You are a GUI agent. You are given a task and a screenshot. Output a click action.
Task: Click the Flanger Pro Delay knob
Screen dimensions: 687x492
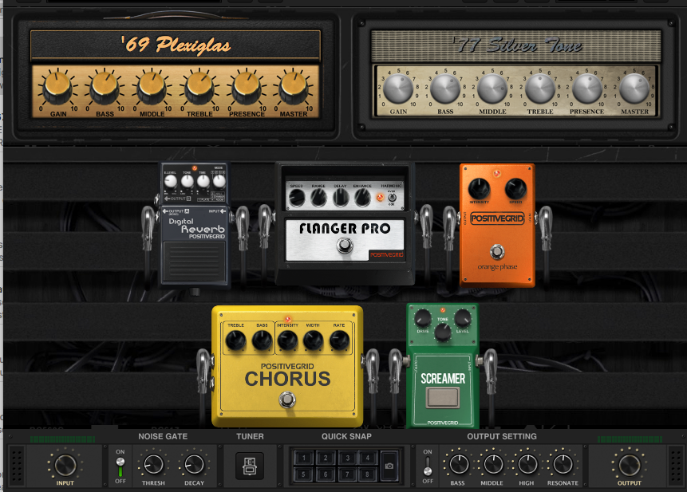(341, 198)
